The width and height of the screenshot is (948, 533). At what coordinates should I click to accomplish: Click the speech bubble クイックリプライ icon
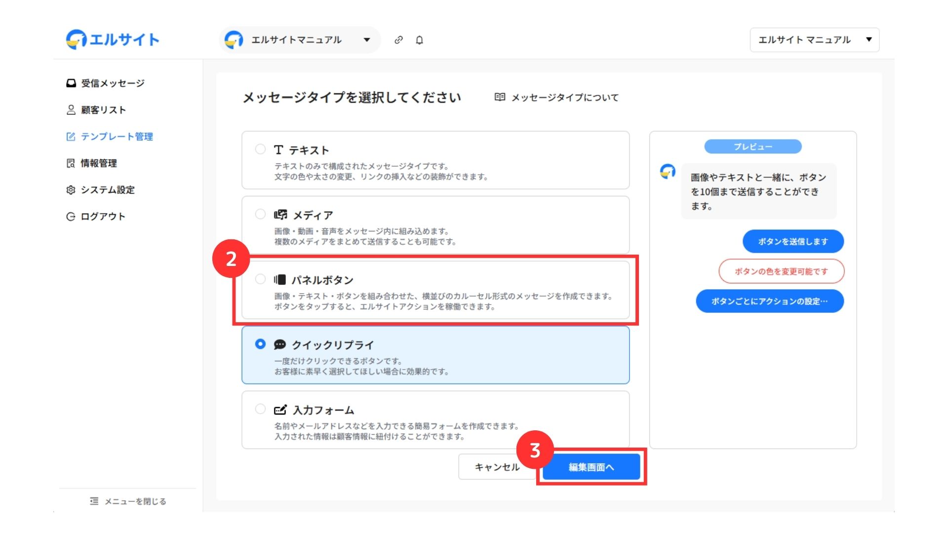point(280,344)
